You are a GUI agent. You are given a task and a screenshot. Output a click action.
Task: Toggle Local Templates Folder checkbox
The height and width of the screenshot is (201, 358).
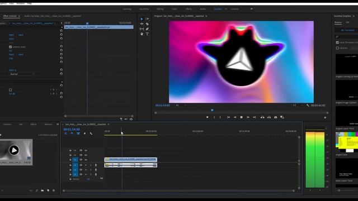[x=337, y=42]
